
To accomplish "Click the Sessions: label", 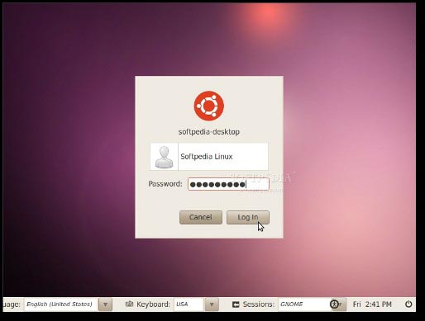I will tap(259, 304).
